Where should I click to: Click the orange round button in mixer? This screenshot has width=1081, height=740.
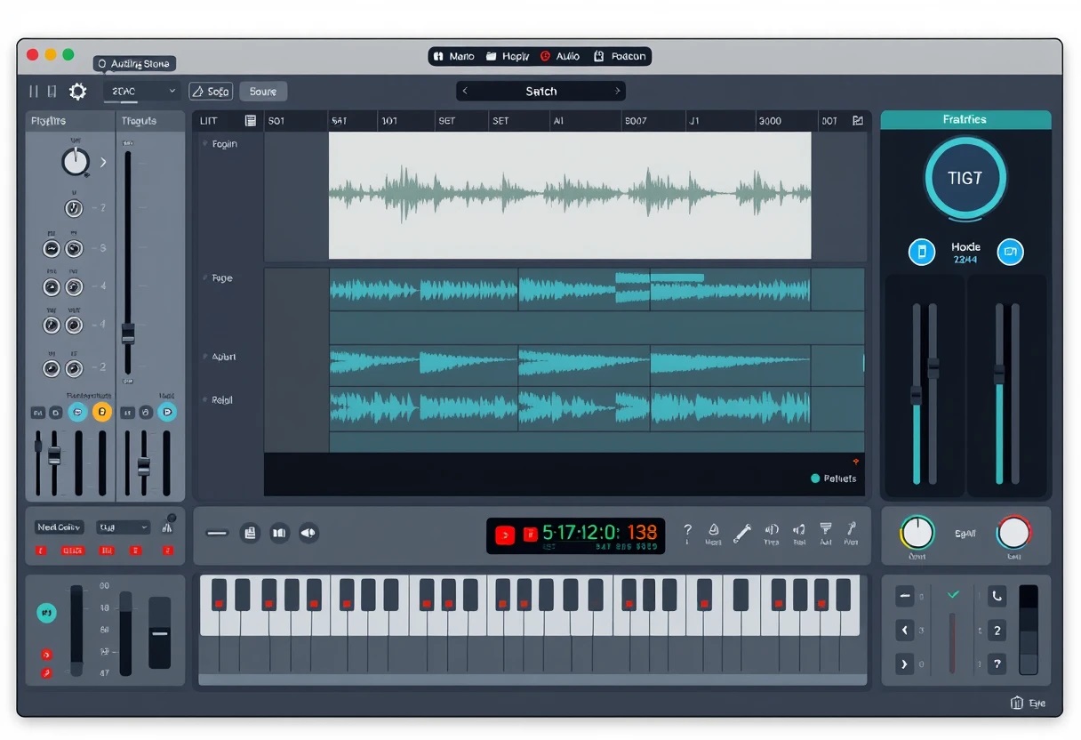tap(102, 411)
